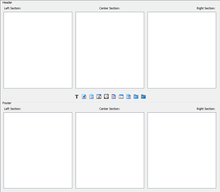Image resolution: width=220 pixels, height=192 pixels.
Task: Click the red document PDF-style icon
Action: click(x=114, y=97)
